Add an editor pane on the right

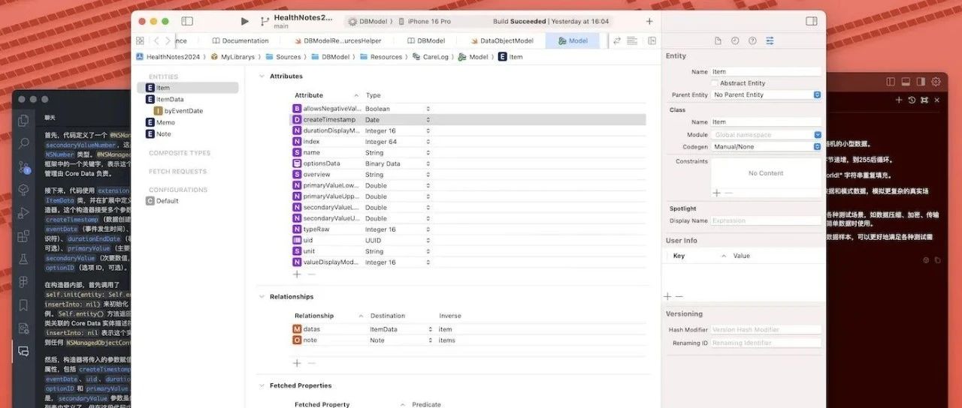pos(652,40)
